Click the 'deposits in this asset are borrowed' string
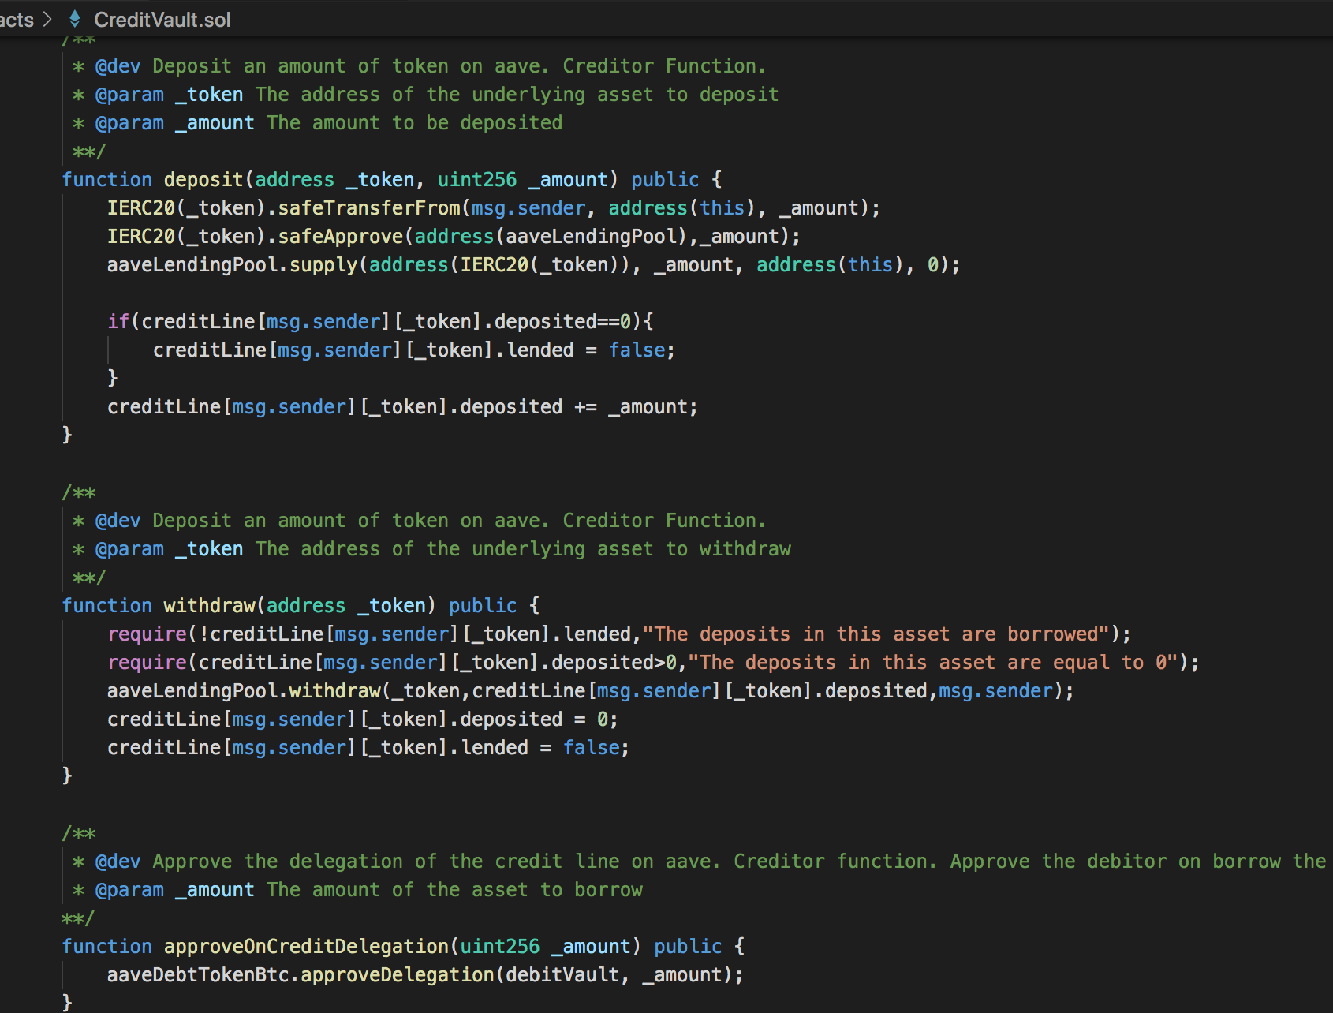1333x1013 pixels. 875,634
